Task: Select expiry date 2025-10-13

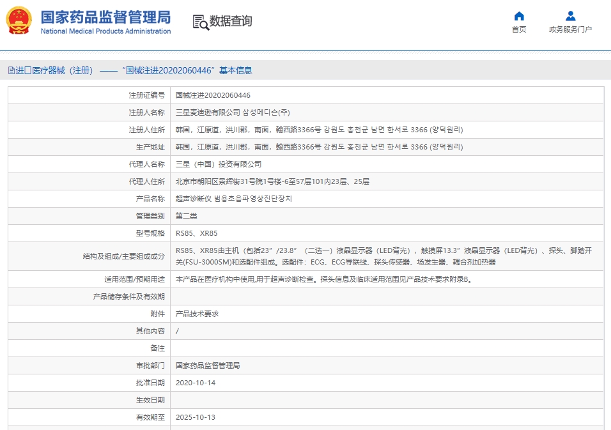Action: (196, 417)
